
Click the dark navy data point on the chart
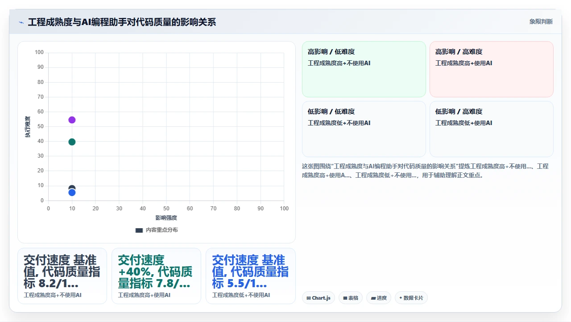coord(72,188)
